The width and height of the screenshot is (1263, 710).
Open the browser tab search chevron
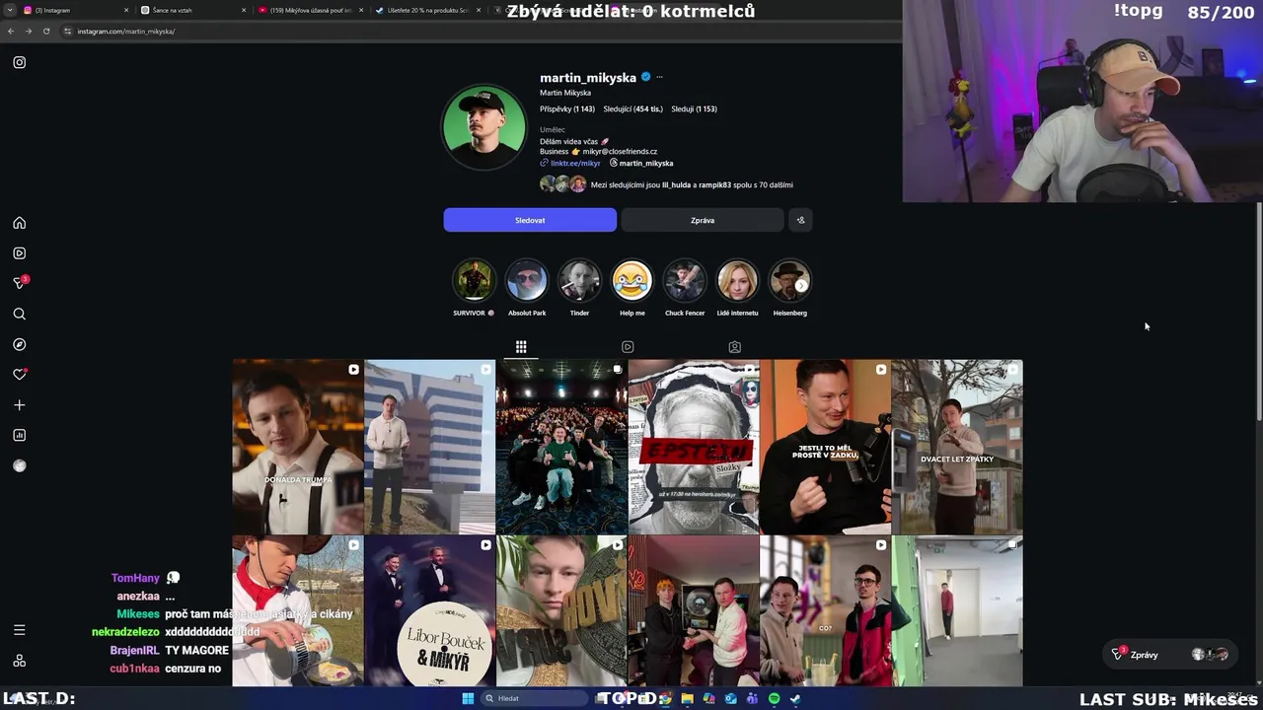(10, 10)
